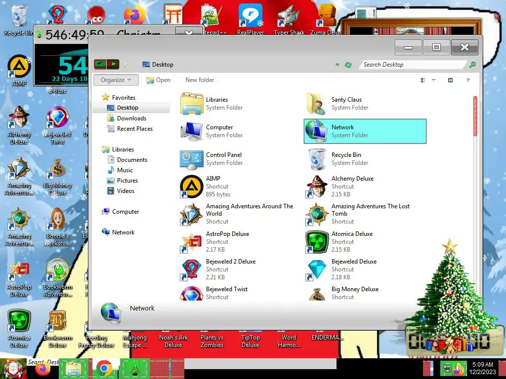
Task: Click the Santa start button
Action: click(13, 369)
